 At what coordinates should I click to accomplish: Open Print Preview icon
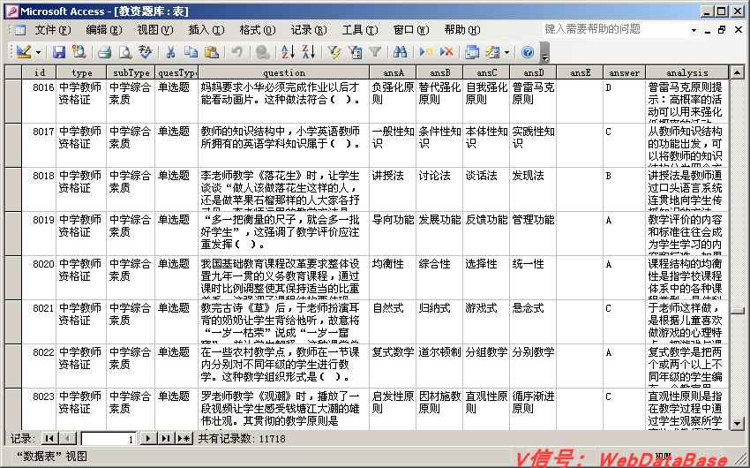point(124,52)
